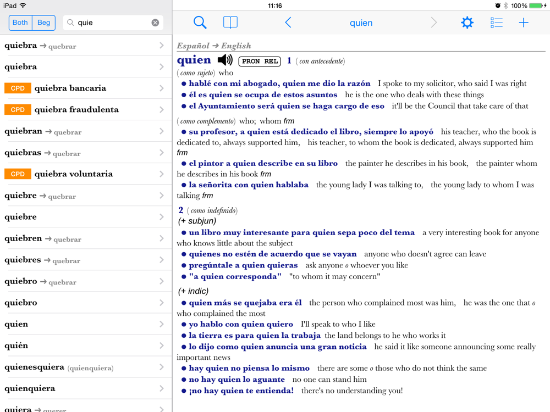Tap example "hablé con mi abogado, quien me dio la razón"
This screenshot has height=412, width=550.
pos(279,83)
